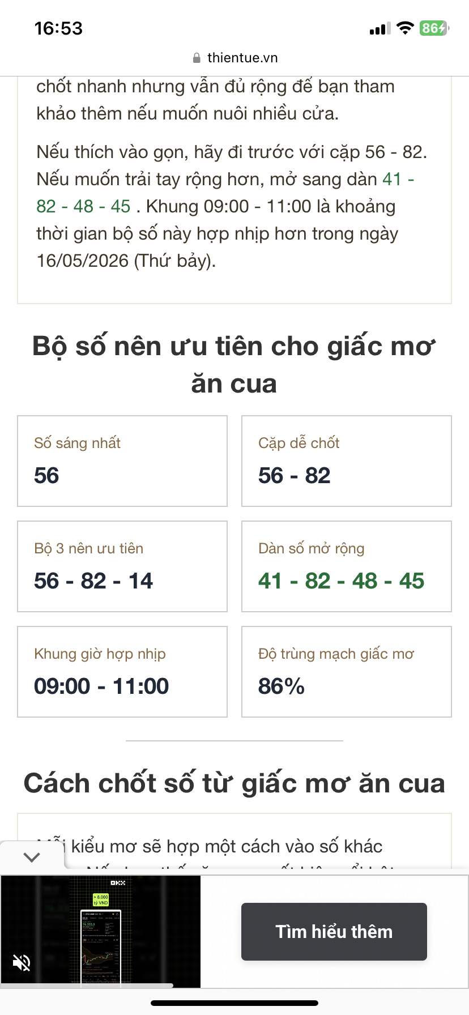Tap the lock icon beside thientue.vn
469x1015 pixels.
197,58
